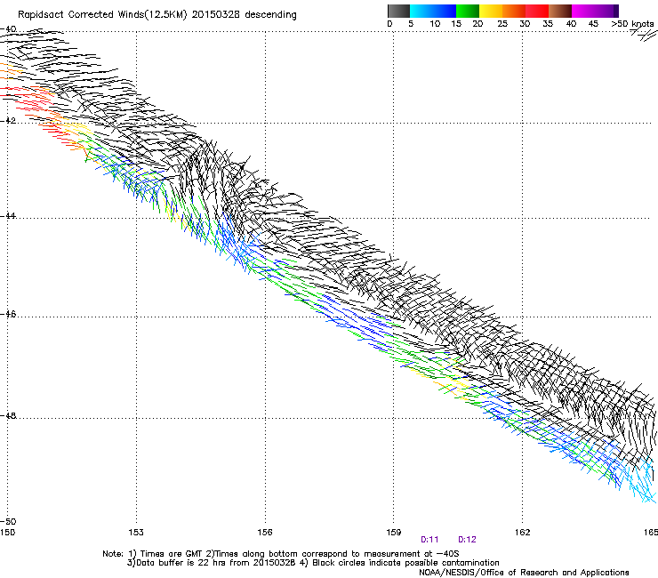Click the NOAA/NESDIS credit line

pos(524,573)
